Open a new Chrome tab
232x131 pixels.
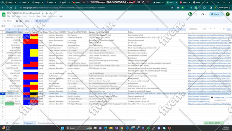point(207,2)
